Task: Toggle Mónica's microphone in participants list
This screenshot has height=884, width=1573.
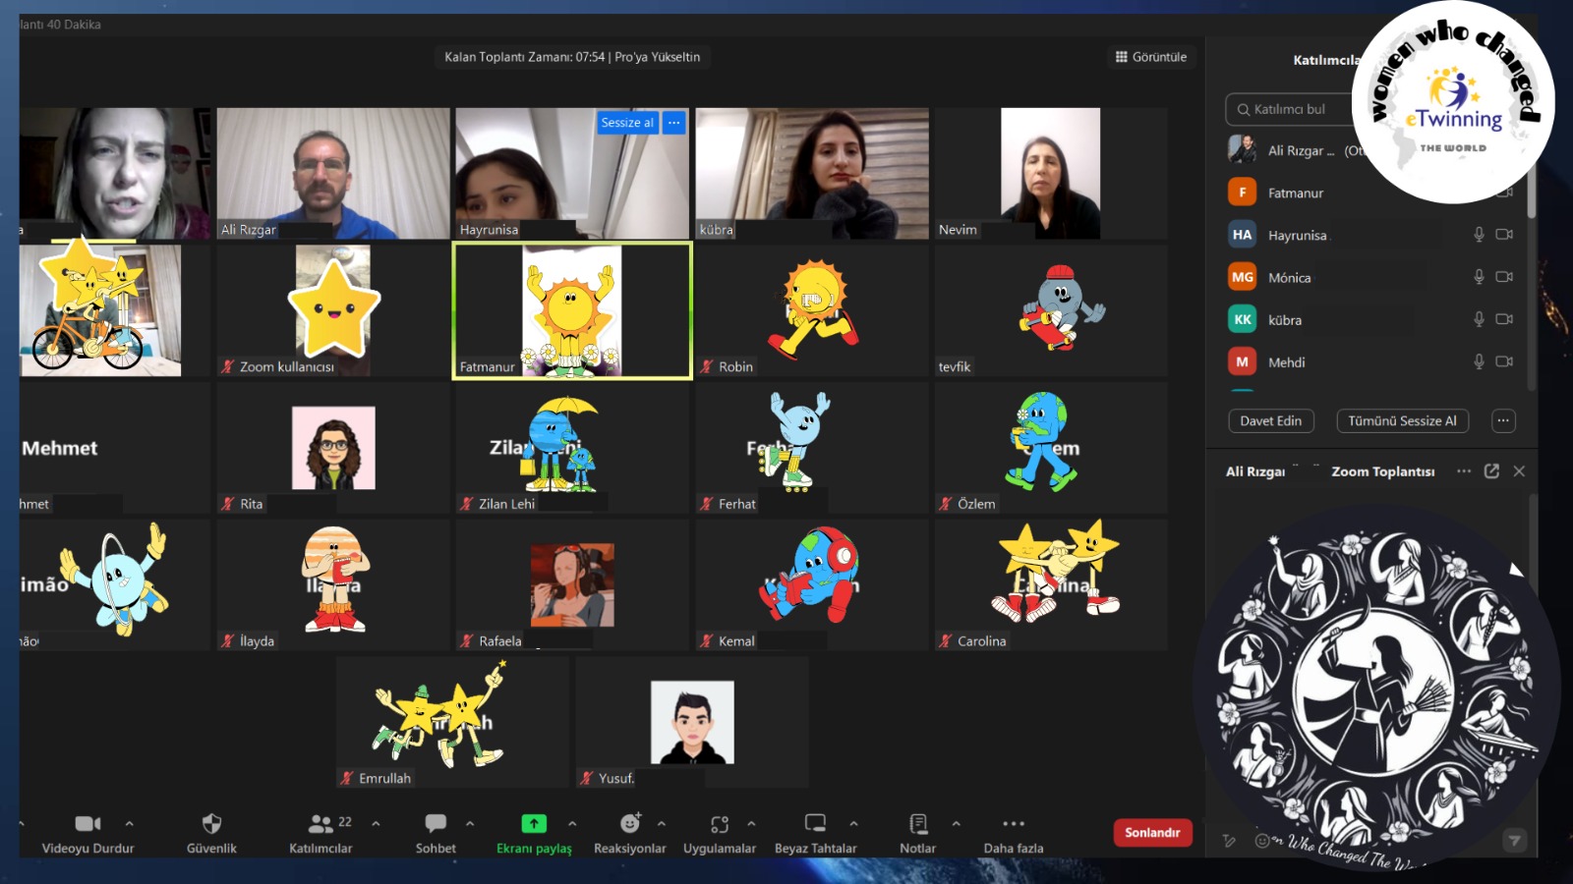Action: [x=1479, y=277]
